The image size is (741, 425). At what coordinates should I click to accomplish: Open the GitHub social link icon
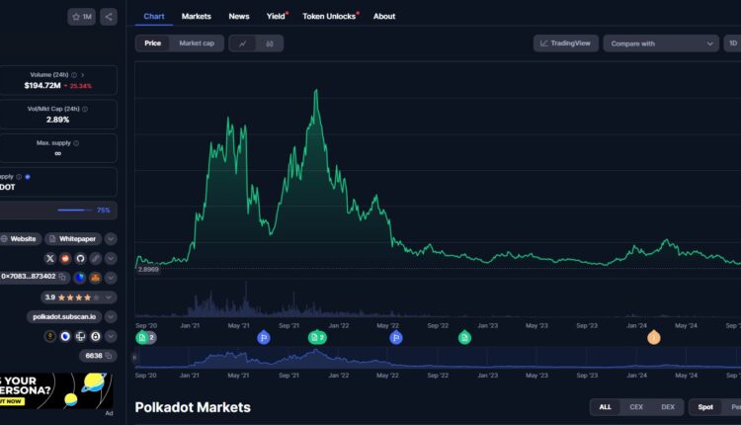[x=80, y=258]
